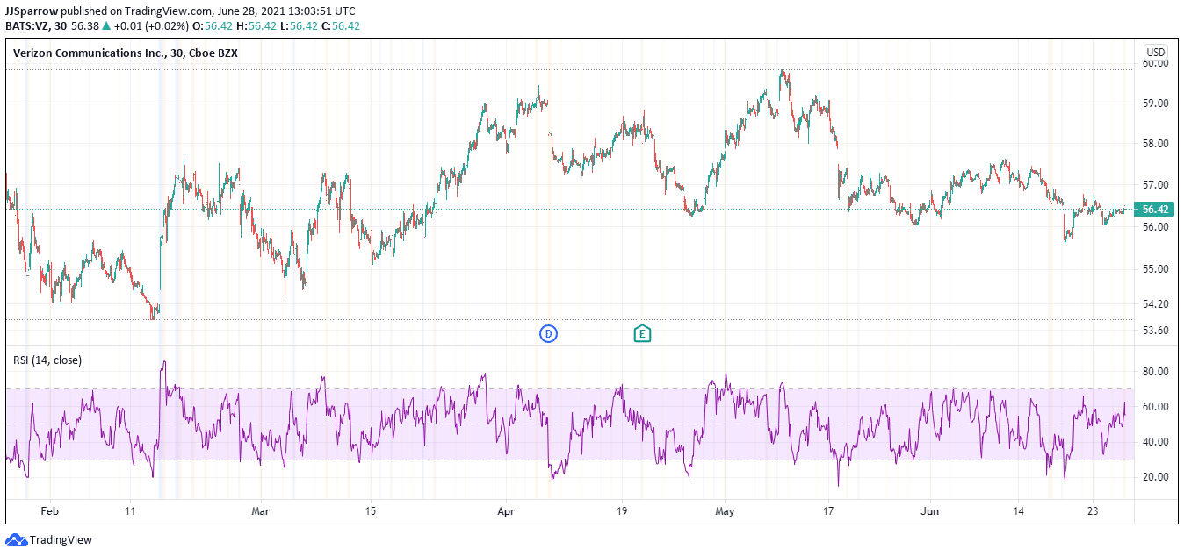Click the May date label on the time axis
The height and width of the screenshot is (556, 1184).
coord(725,510)
